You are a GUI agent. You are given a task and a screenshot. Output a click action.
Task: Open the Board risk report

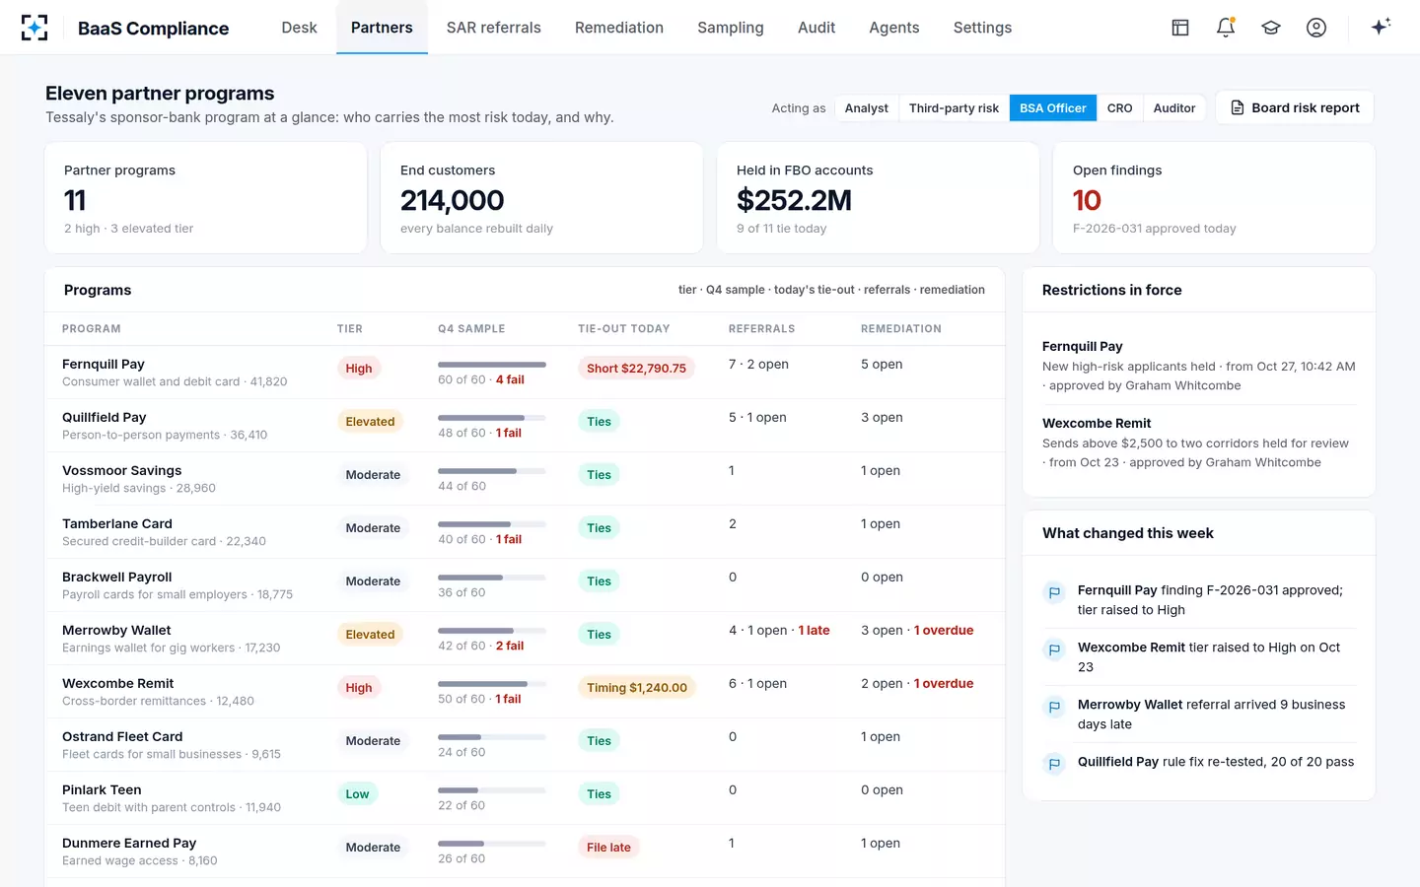(x=1295, y=107)
